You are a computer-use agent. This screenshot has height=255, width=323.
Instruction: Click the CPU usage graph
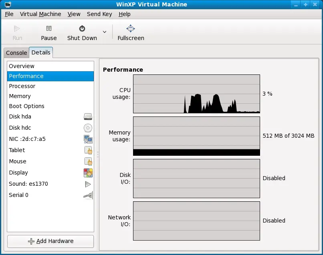(196, 94)
